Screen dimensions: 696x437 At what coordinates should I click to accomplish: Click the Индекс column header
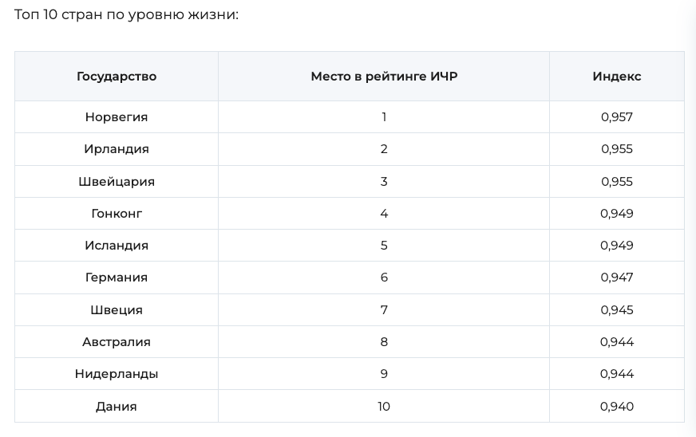point(616,77)
